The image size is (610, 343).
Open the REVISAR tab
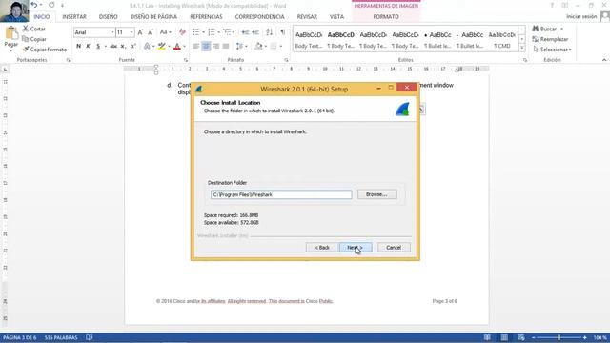tap(307, 17)
